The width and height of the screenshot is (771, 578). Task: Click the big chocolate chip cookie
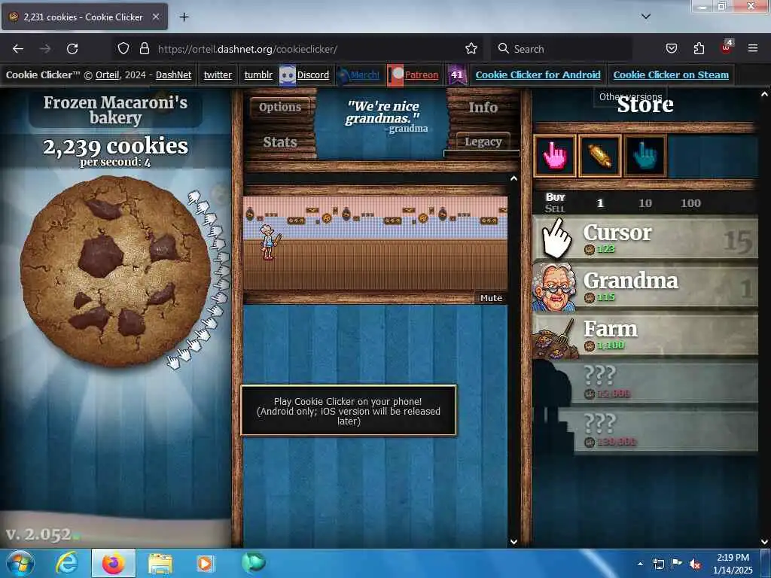115,271
